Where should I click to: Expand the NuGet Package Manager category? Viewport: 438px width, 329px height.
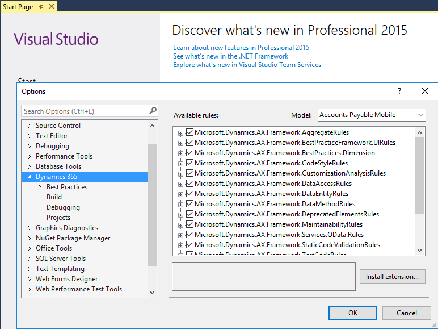[29, 238]
